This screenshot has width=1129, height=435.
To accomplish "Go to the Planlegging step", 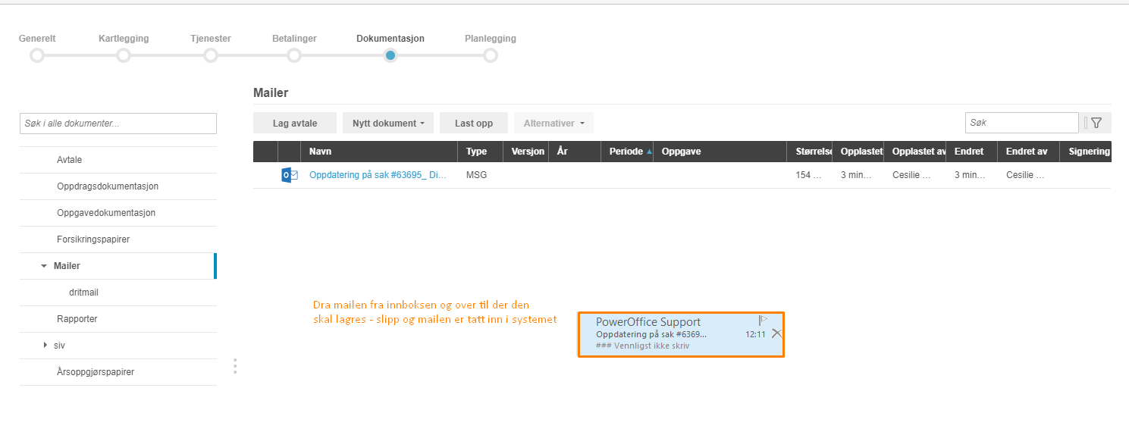I will (x=491, y=55).
